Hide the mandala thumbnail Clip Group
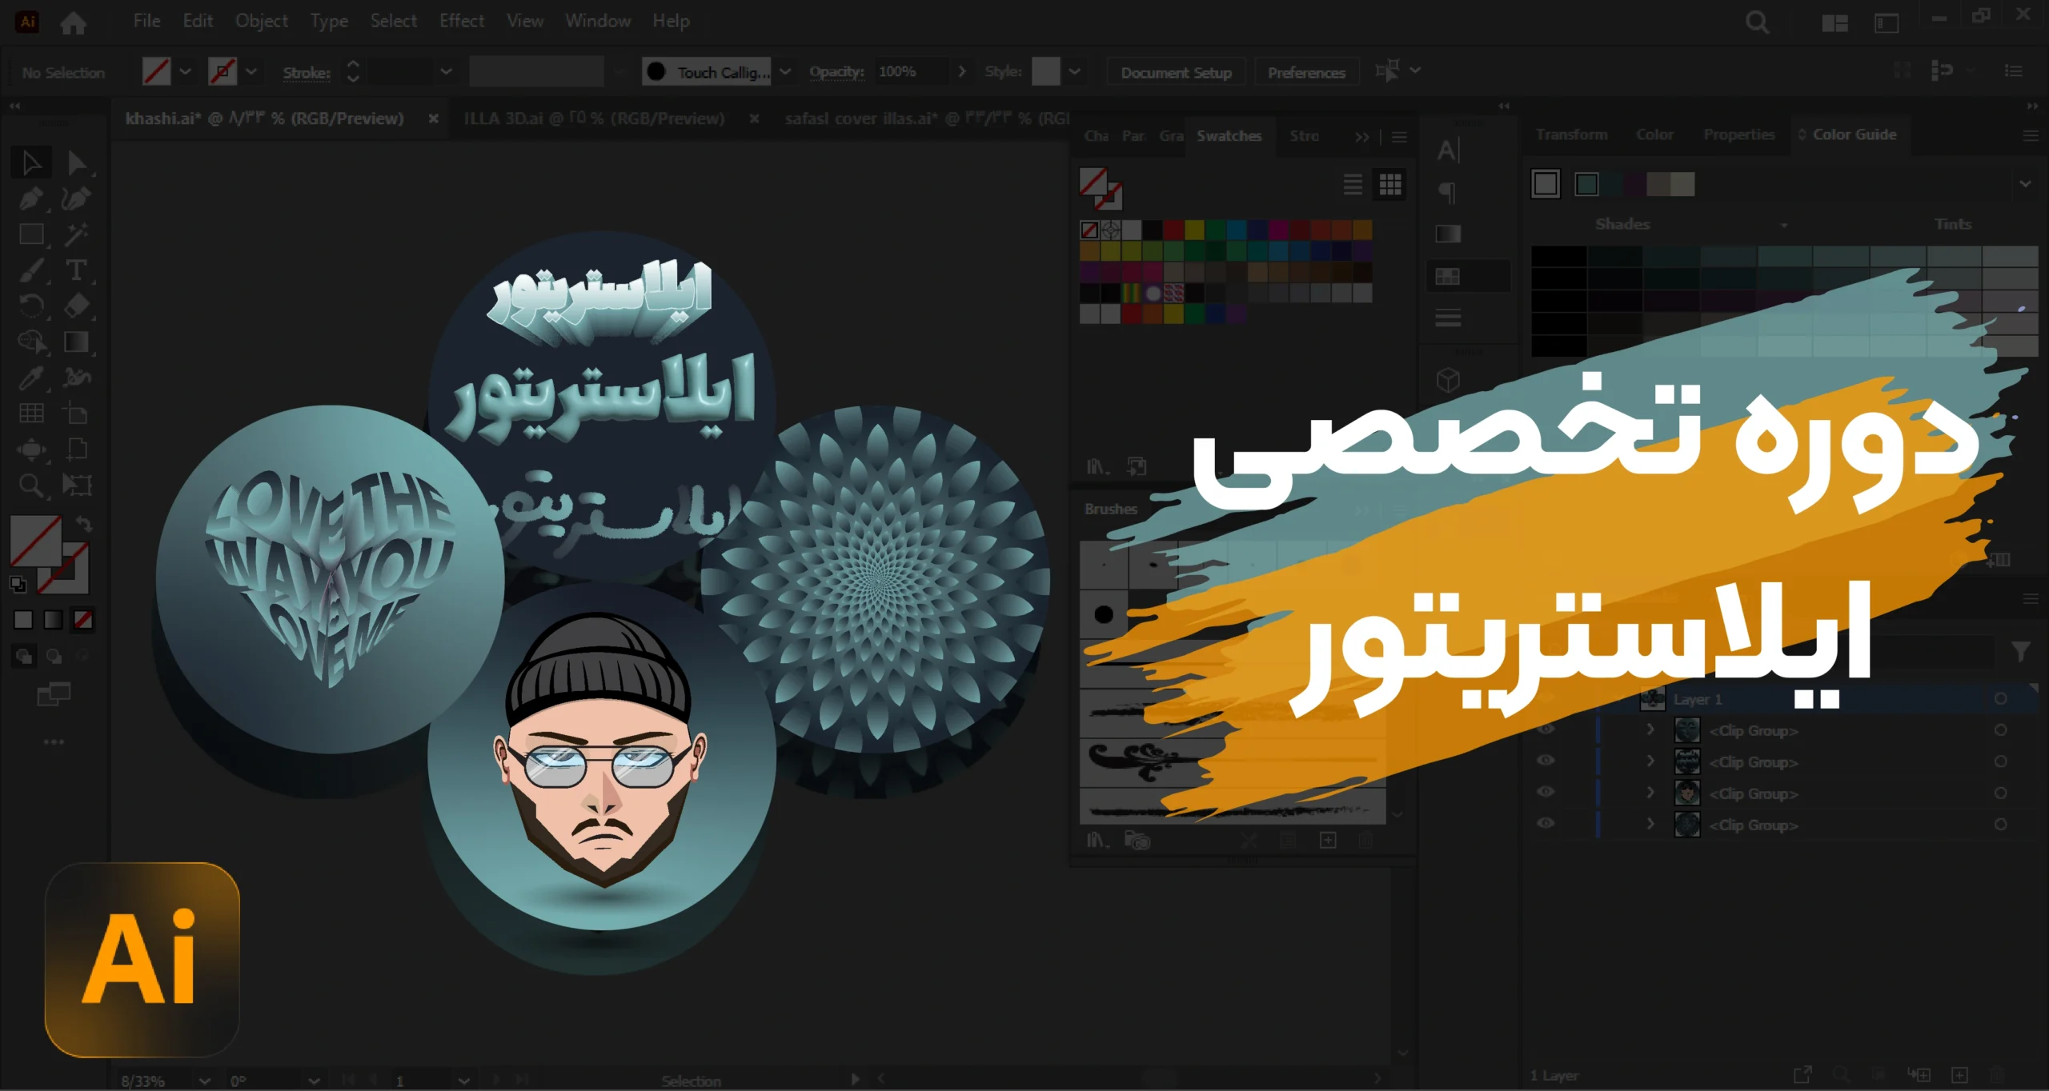This screenshot has width=2049, height=1091. pos(1546,823)
